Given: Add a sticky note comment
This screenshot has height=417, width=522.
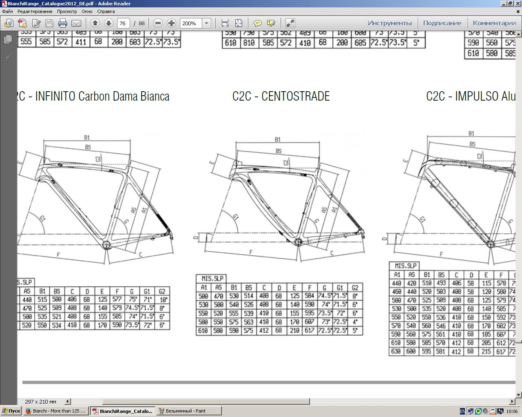Looking at the screenshot, I should tap(257, 23).
